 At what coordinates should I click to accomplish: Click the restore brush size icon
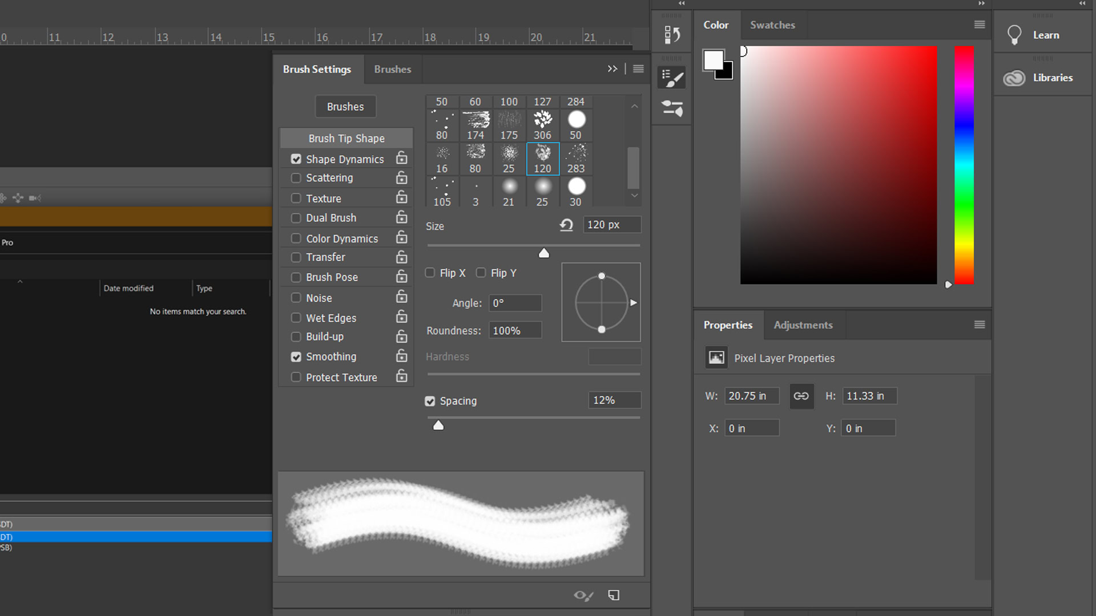click(566, 225)
